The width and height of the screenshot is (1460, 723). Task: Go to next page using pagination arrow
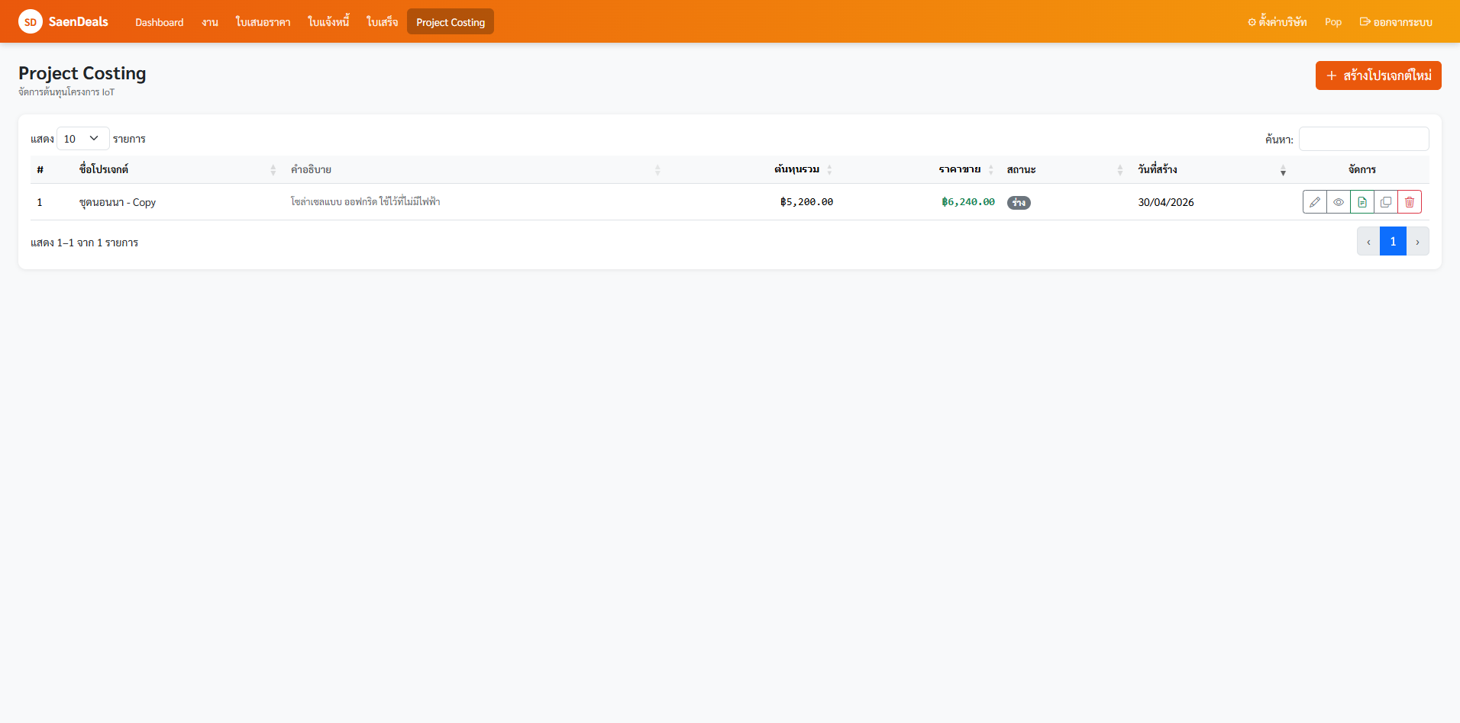tap(1417, 242)
